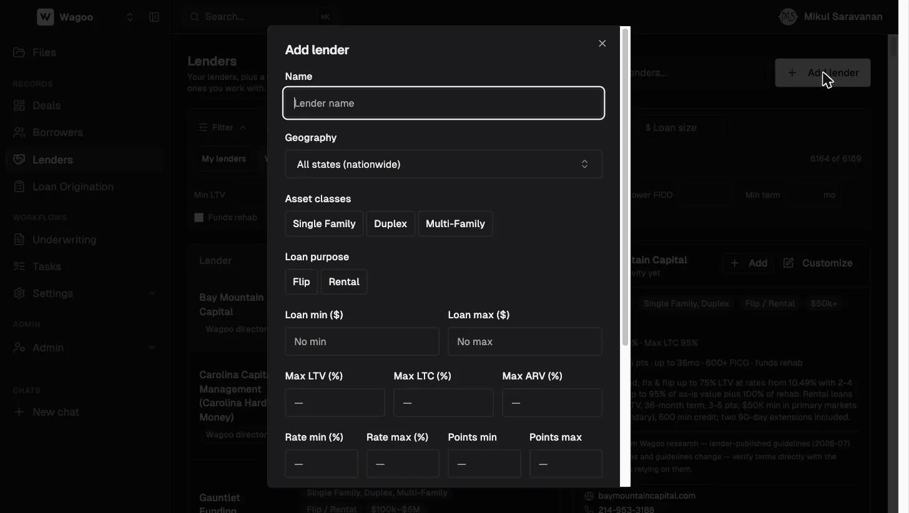The height and width of the screenshot is (513, 909).
Task: Open the Geography states dropdown
Action: tap(443, 164)
